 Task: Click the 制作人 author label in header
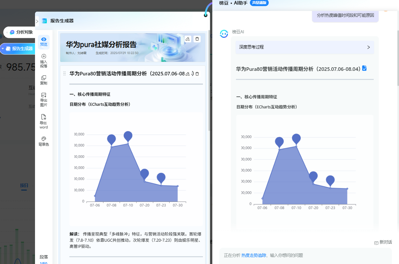(x=76, y=53)
